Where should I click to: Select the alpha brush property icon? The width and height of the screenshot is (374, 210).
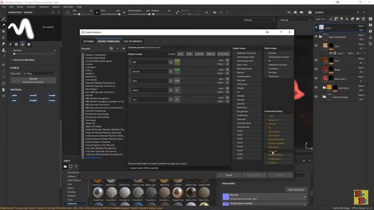(x=16, y=44)
